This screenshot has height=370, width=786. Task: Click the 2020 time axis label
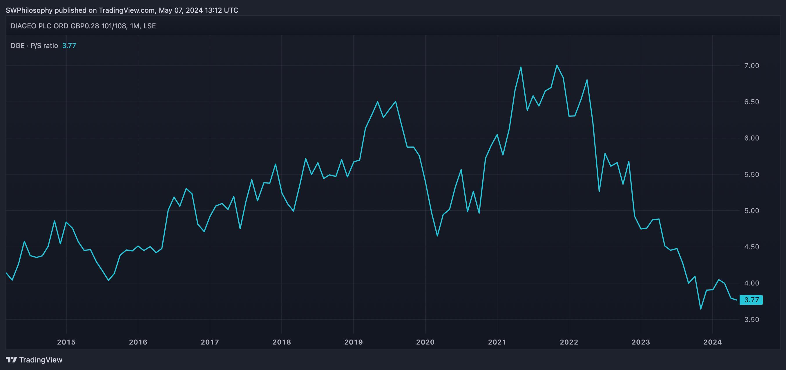[425, 342]
